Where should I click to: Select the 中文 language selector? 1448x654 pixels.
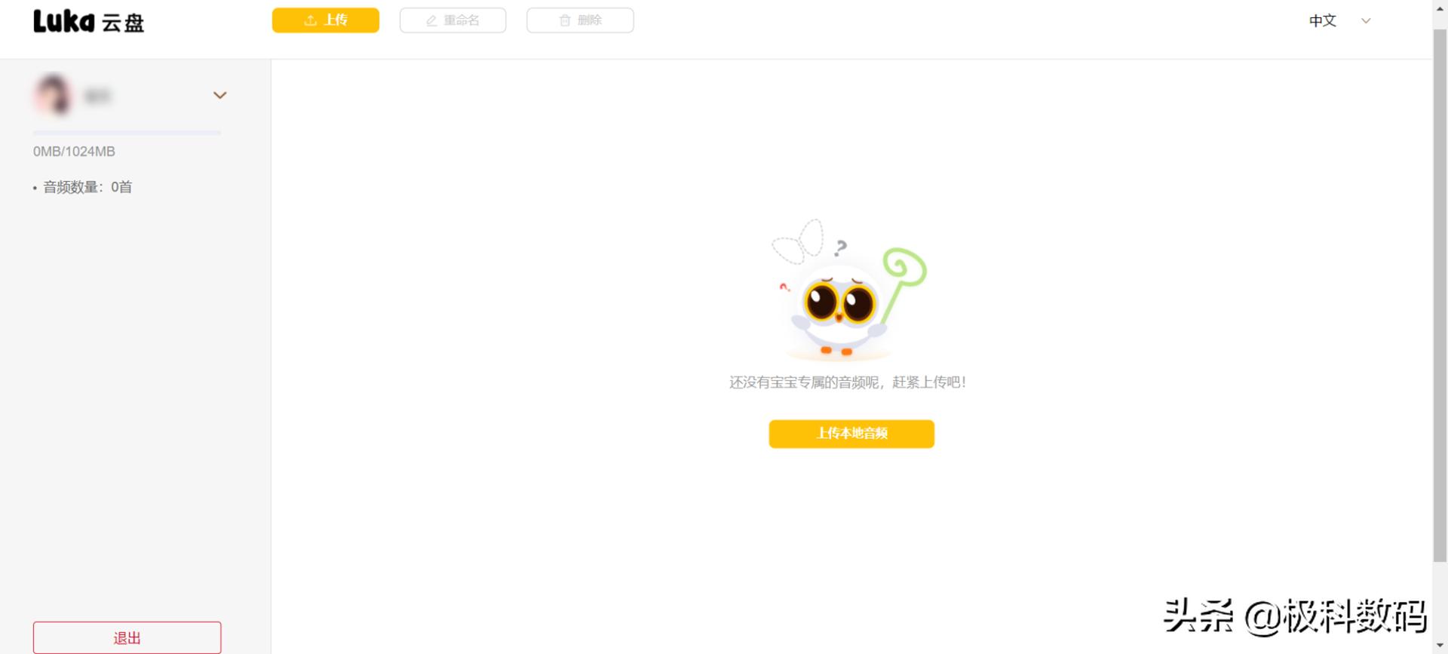click(1323, 21)
